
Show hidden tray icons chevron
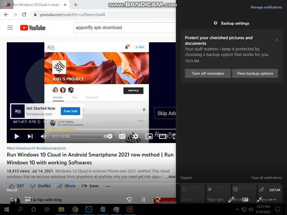(x=237, y=209)
